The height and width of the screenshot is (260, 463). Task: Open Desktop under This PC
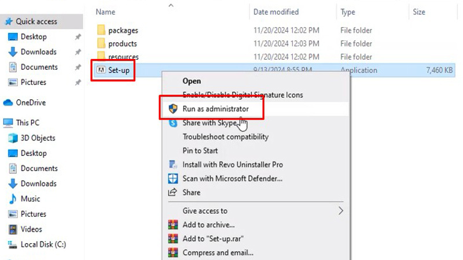[x=34, y=153]
